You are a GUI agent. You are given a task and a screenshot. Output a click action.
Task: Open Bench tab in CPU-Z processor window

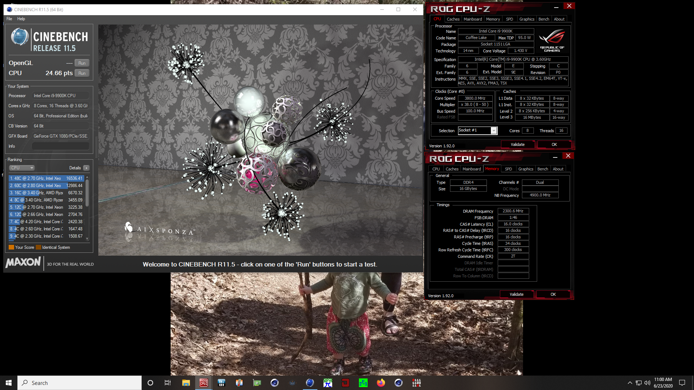point(544,19)
